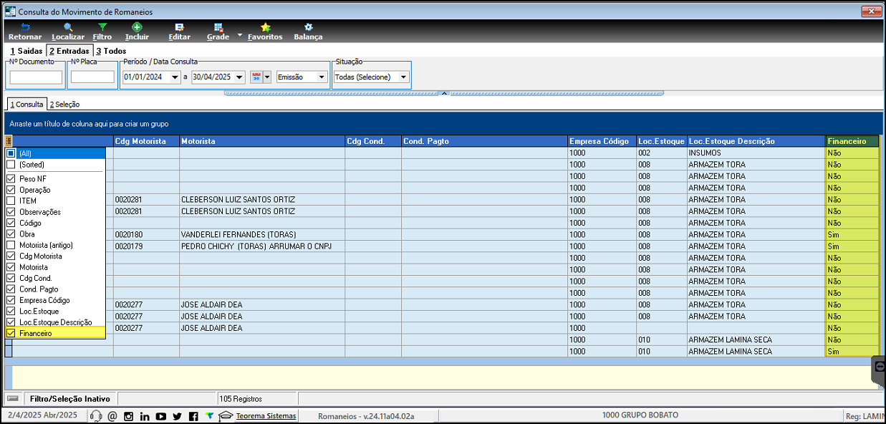Open the Filtro funnel tool

102,27
